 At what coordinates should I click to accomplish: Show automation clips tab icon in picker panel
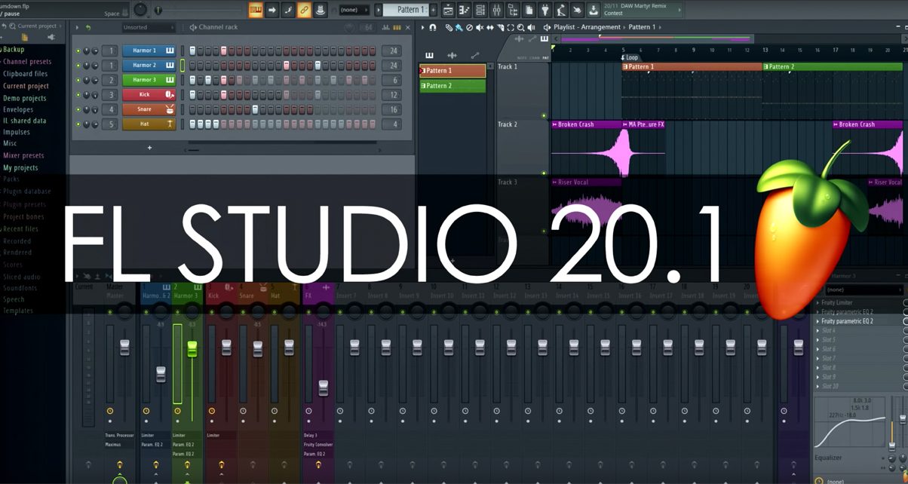click(474, 55)
